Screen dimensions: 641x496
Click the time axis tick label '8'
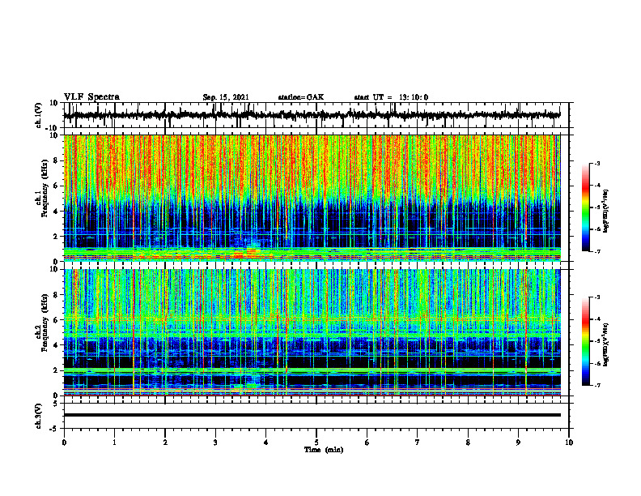click(x=468, y=443)
